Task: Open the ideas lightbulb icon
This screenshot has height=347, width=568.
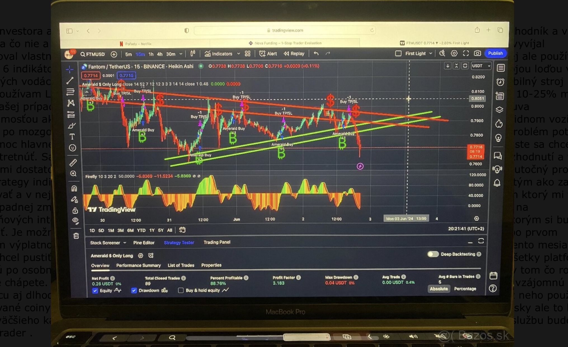Action: coord(498,138)
